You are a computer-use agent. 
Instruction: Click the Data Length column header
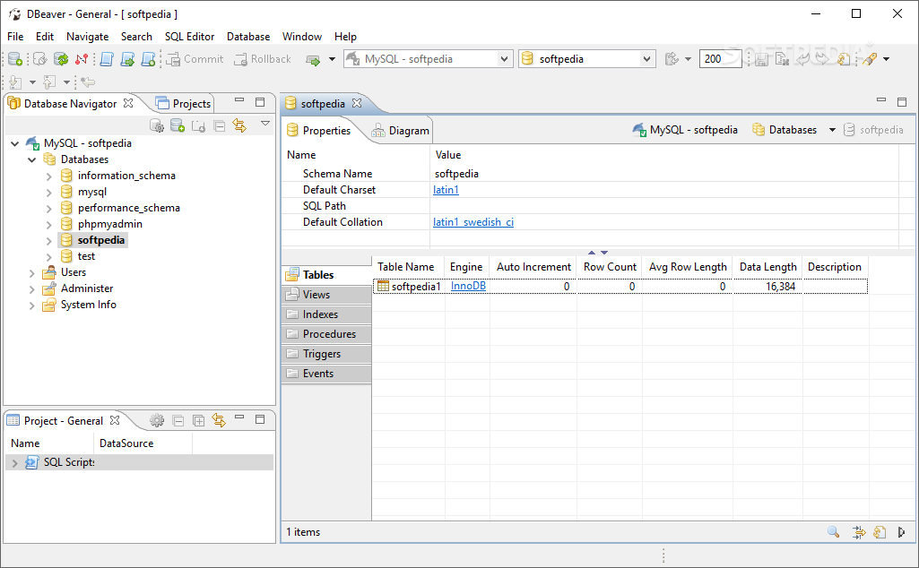(x=767, y=267)
